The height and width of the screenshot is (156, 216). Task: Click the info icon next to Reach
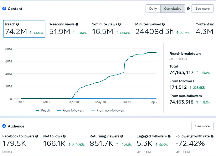18,24
